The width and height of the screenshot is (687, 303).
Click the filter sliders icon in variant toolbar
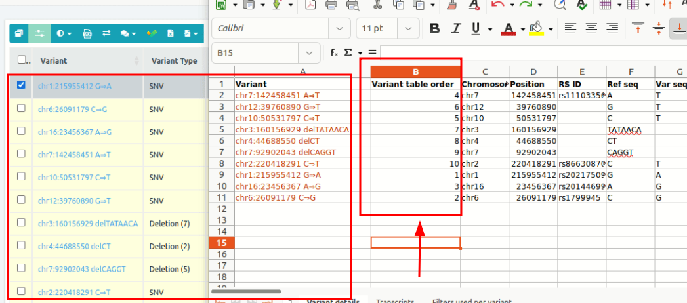pyautogui.click(x=40, y=33)
